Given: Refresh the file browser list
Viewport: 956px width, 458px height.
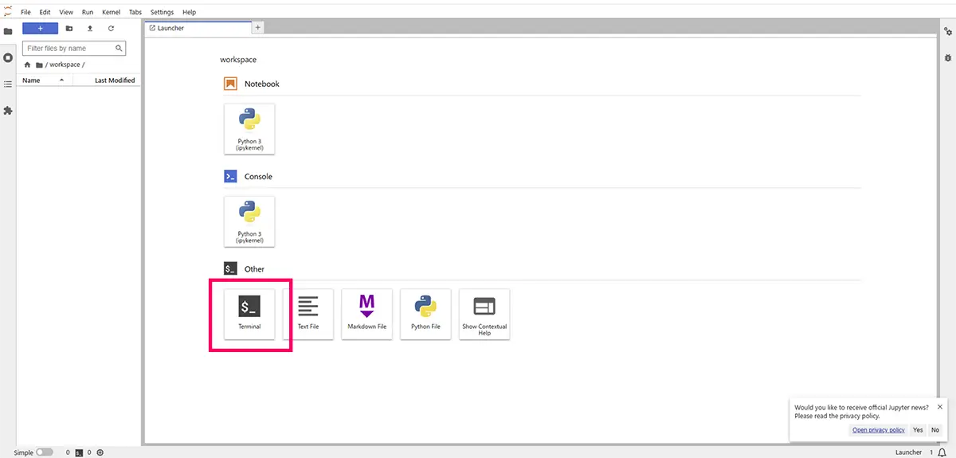Looking at the screenshot, I should (x=111, y=29).
